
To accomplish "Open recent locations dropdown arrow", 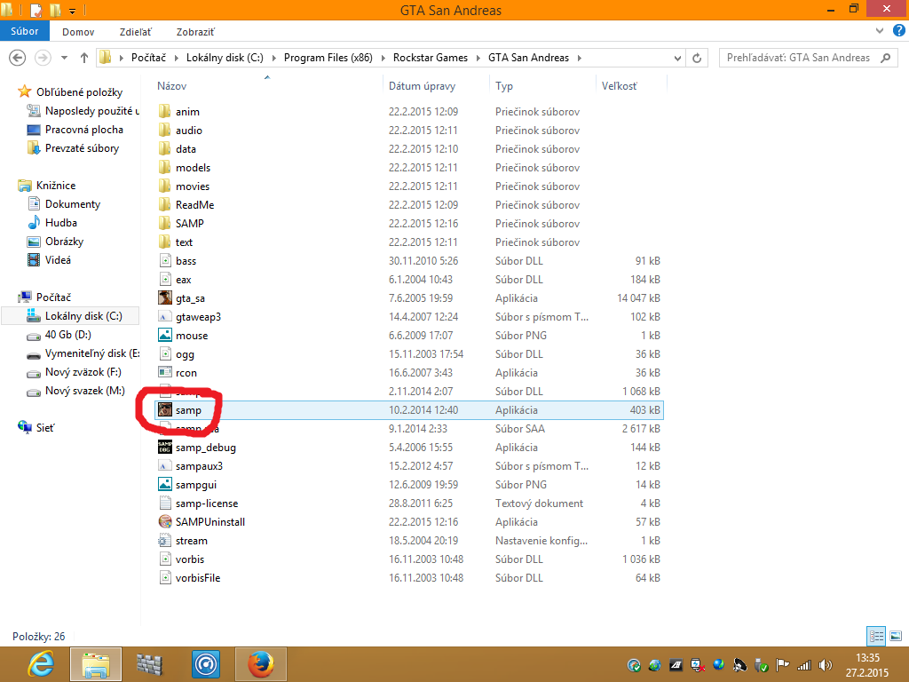I will tap(64, 58).
